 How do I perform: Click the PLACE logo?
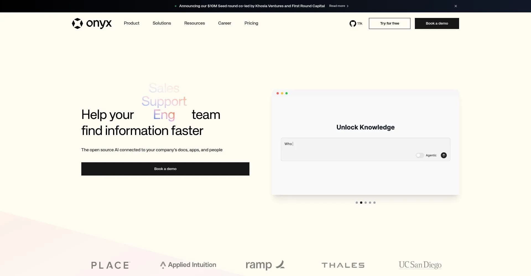click(x=111, y=265)
